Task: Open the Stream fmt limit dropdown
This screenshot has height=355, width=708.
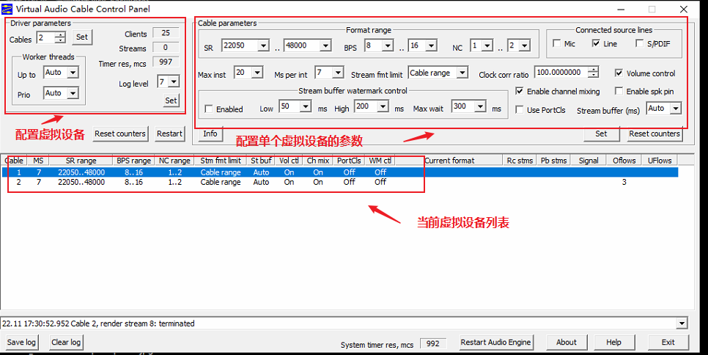Action: [x=462, y=73]
